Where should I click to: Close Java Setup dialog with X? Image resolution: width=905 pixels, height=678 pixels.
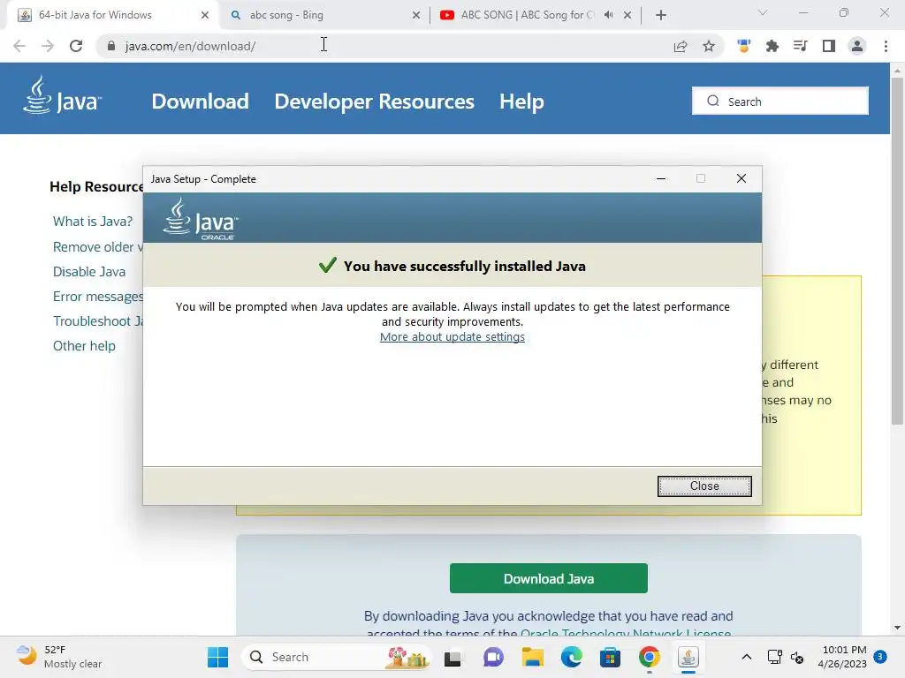tap(741, 178)
